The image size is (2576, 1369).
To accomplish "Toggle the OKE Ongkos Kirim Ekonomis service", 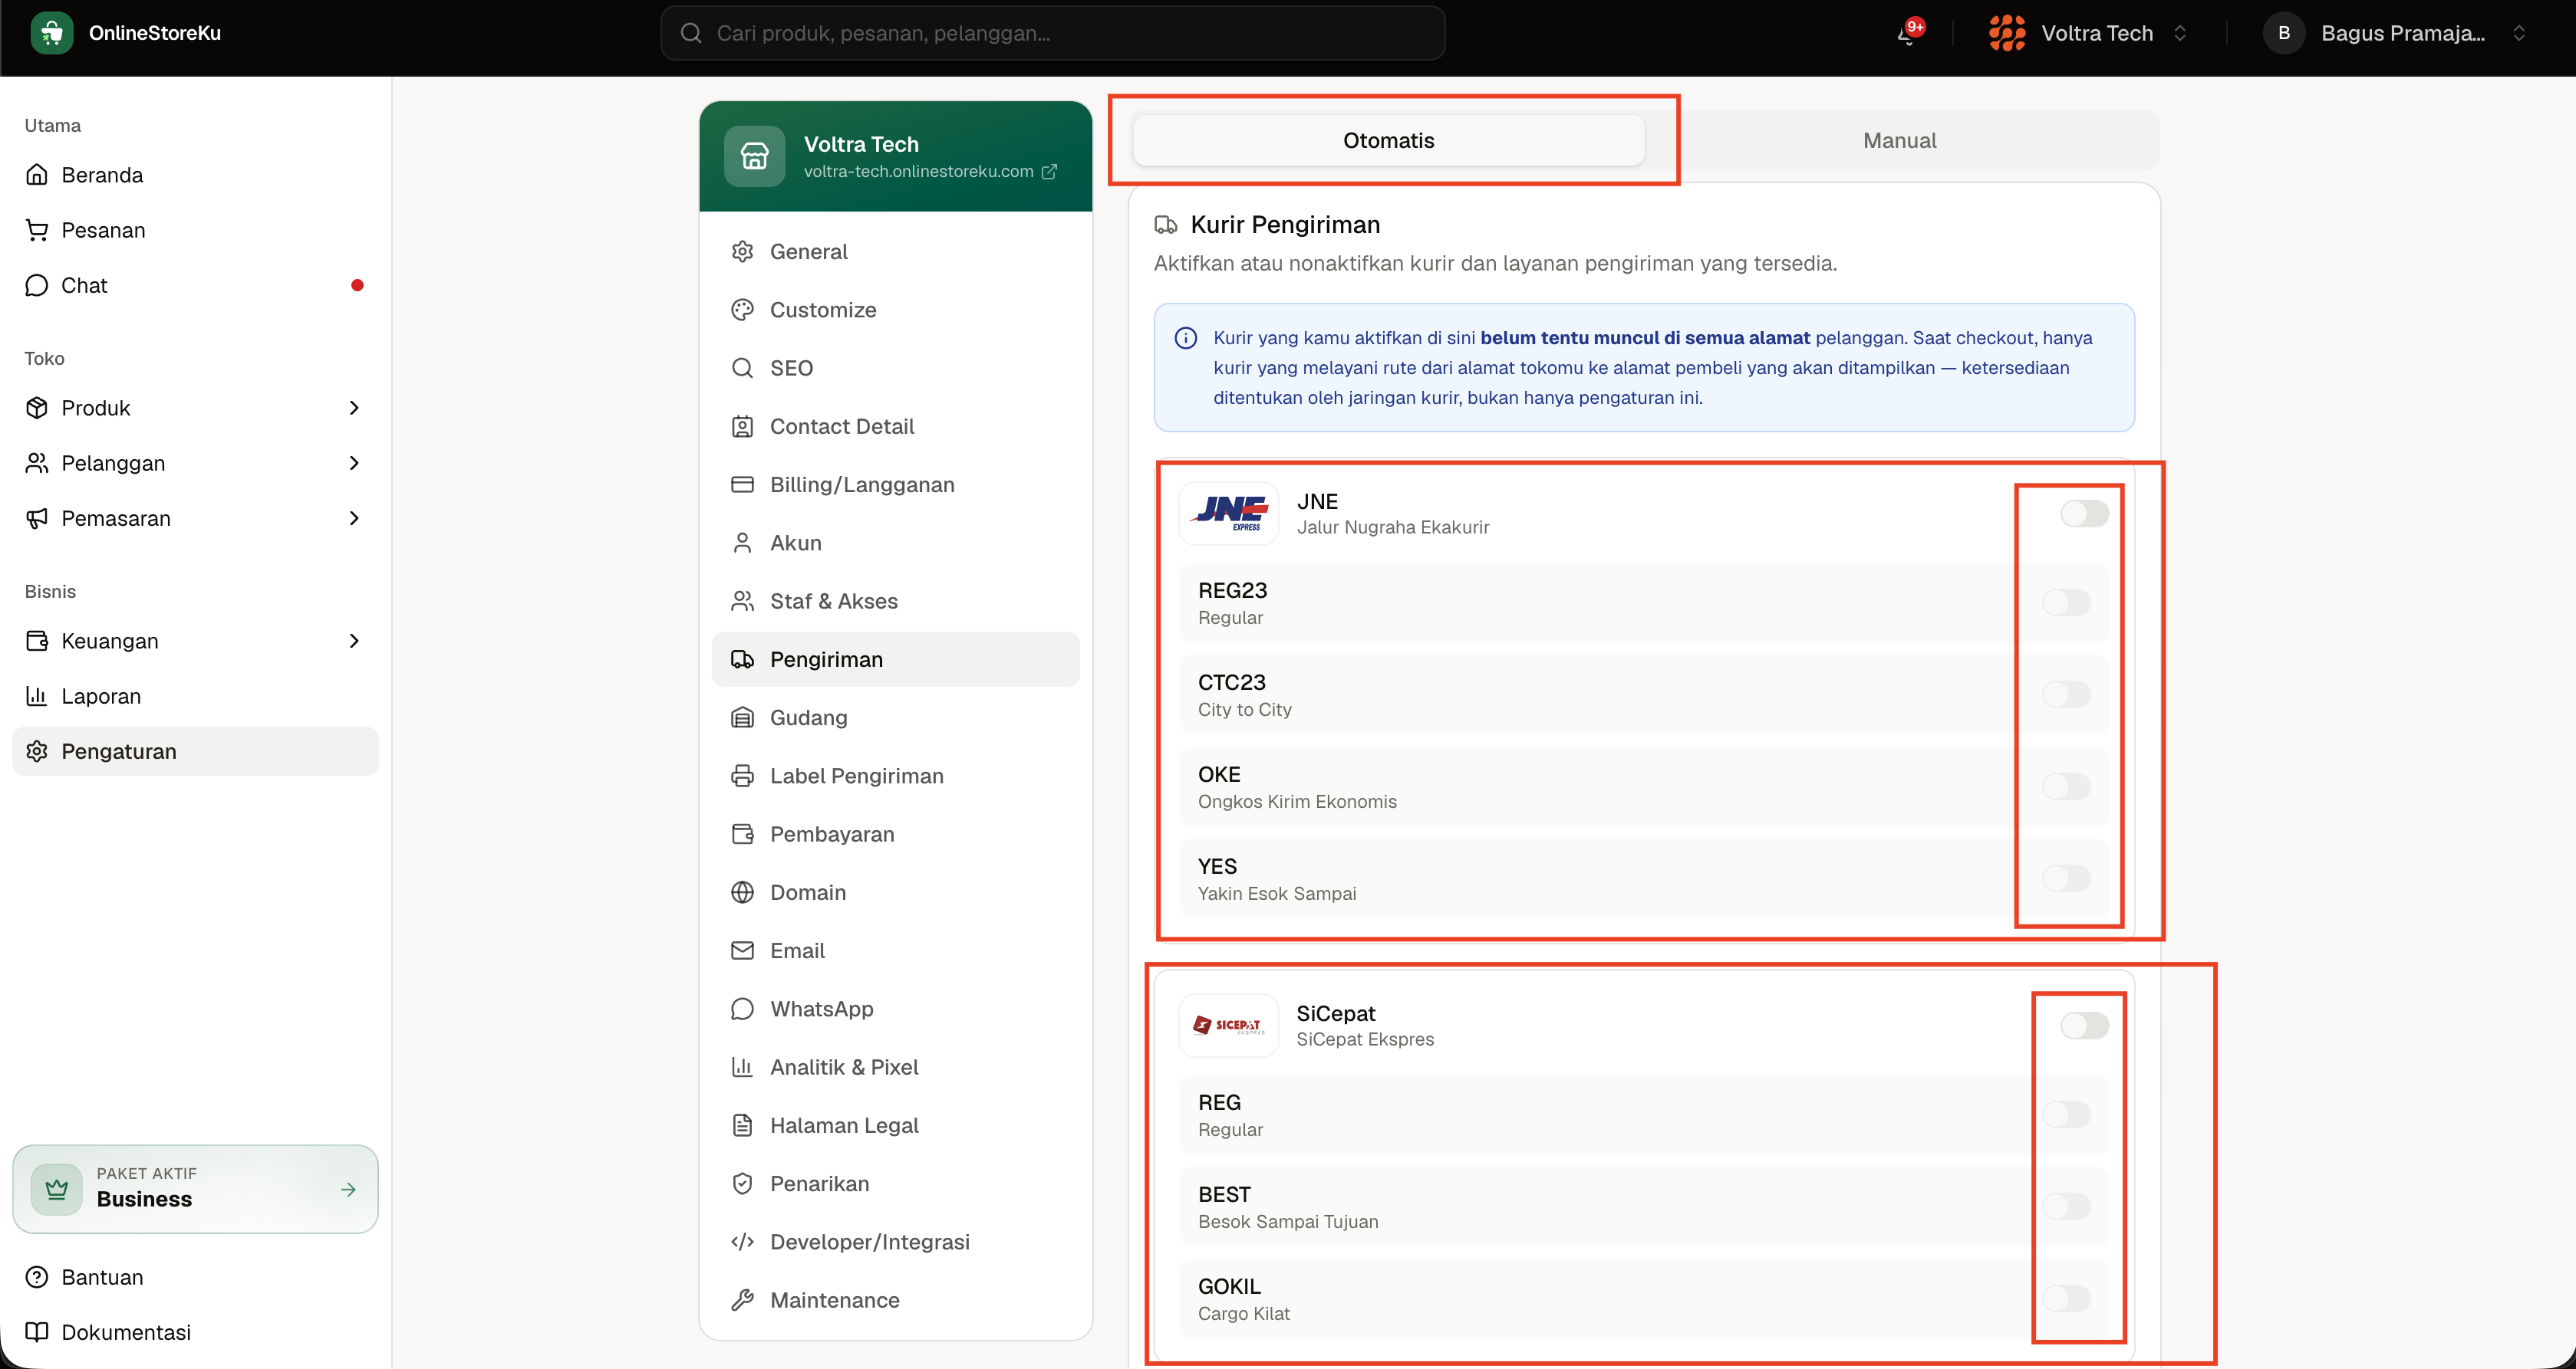I will [2066, 786].
